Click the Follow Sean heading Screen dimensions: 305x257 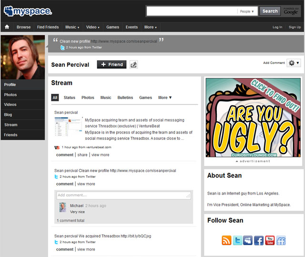[x=225, y=220]
